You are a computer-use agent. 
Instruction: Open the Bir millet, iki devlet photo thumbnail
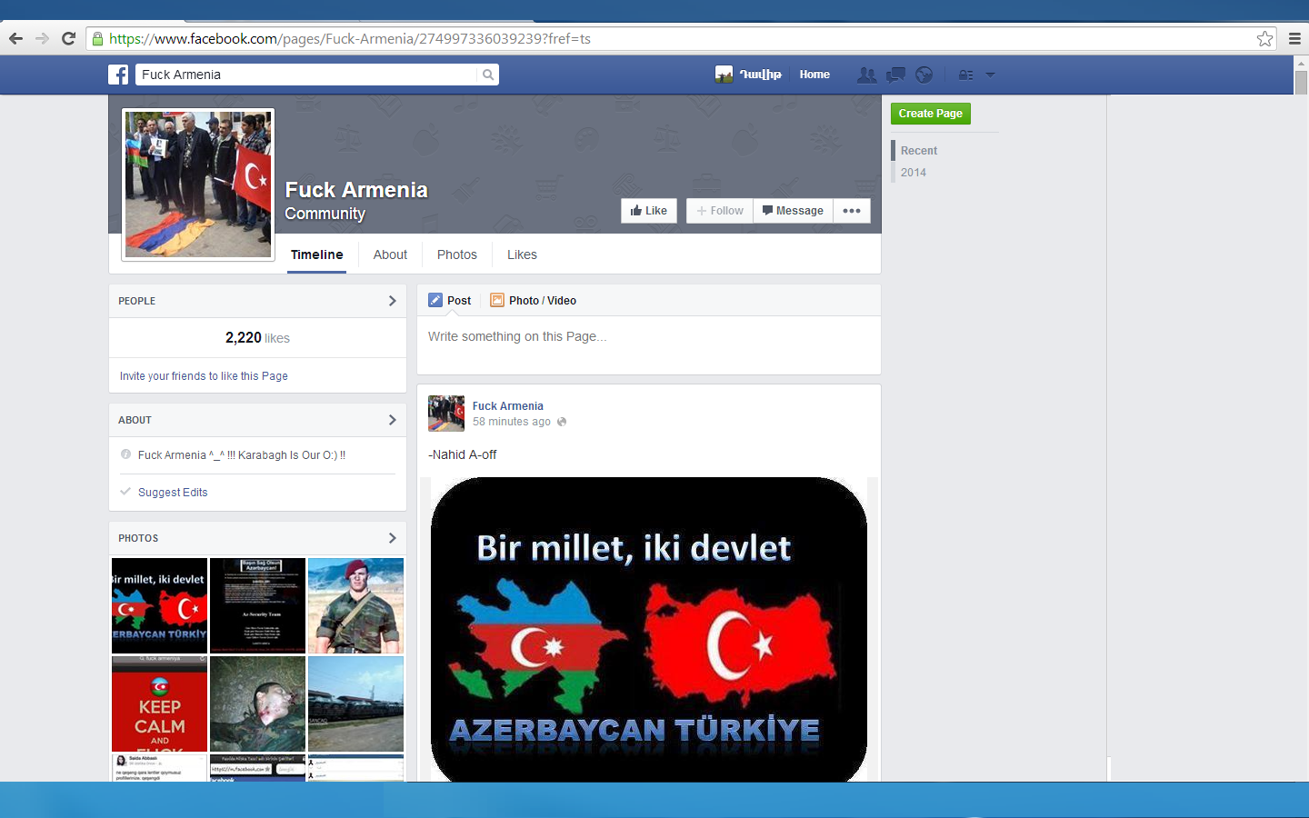(159, 605)
